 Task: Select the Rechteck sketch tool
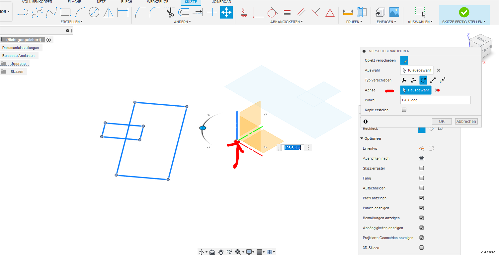point(66,12)
